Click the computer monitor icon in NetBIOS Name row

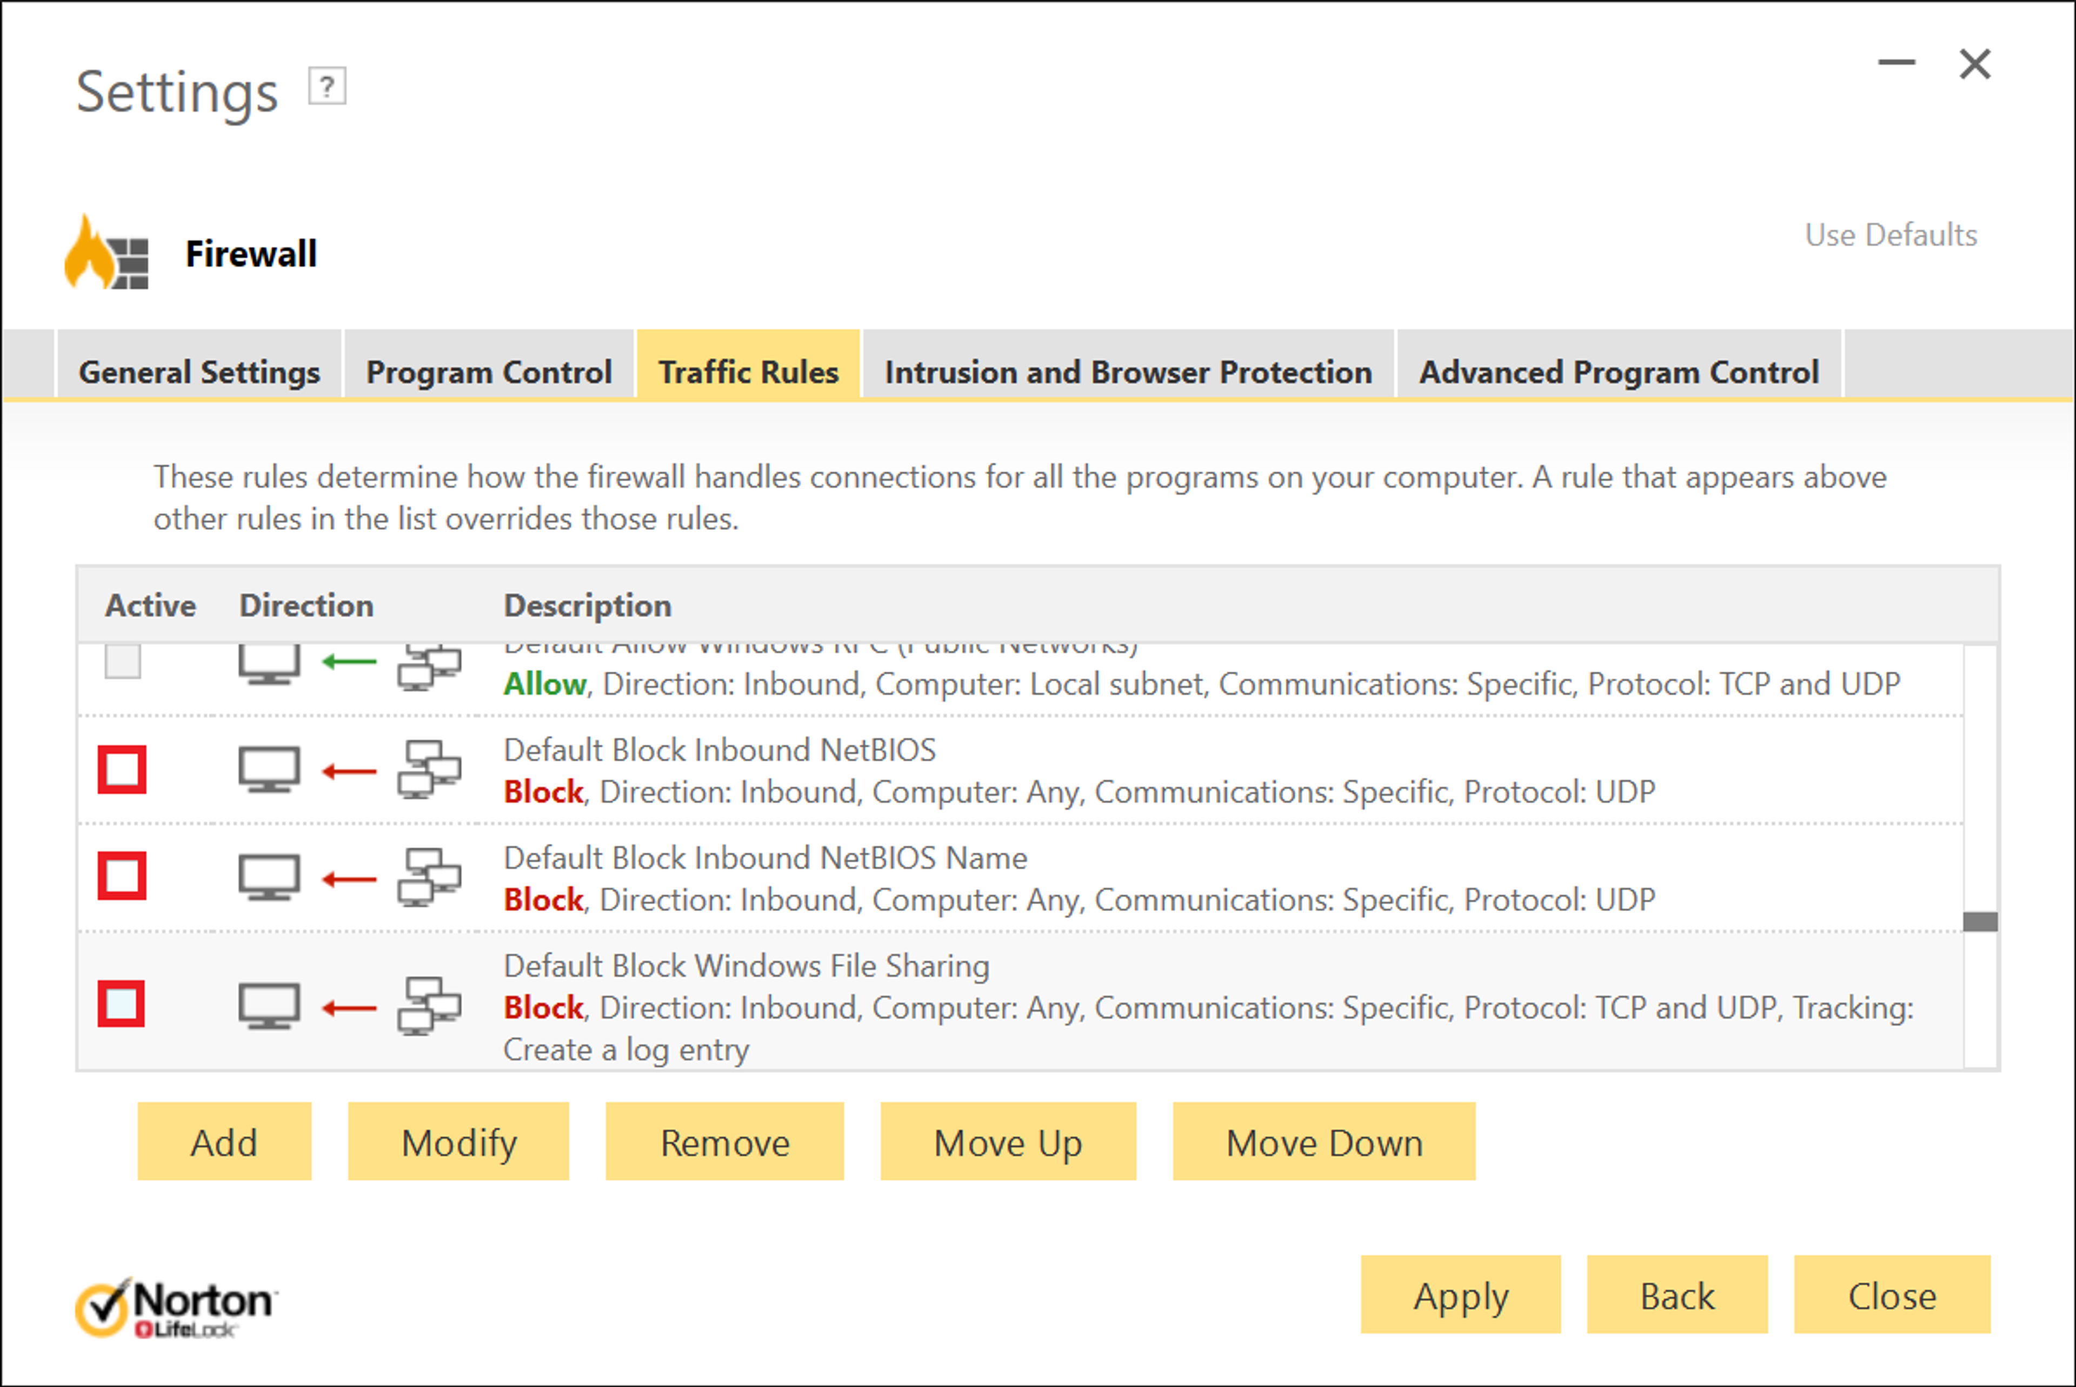(x=269, y=878)
